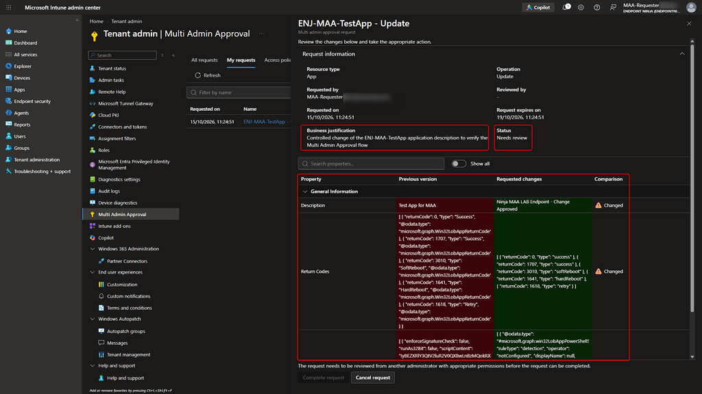Select Admin tasks menu item
The width and height of the screenshot is (702, 394).
(x=111, y=80)
